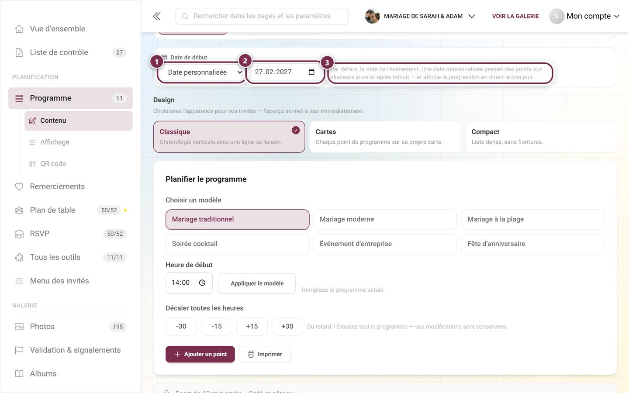Click the Affichage sliders icon
This screenshot has width=629, height=393.
coord(32,142)
